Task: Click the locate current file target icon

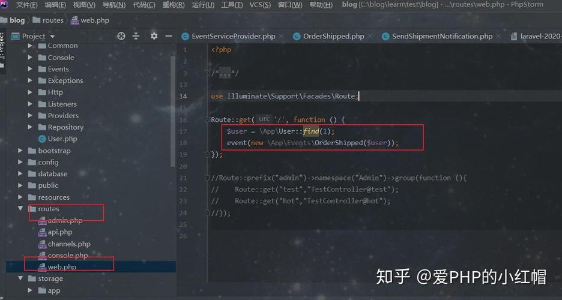Action: pos(121,36)
